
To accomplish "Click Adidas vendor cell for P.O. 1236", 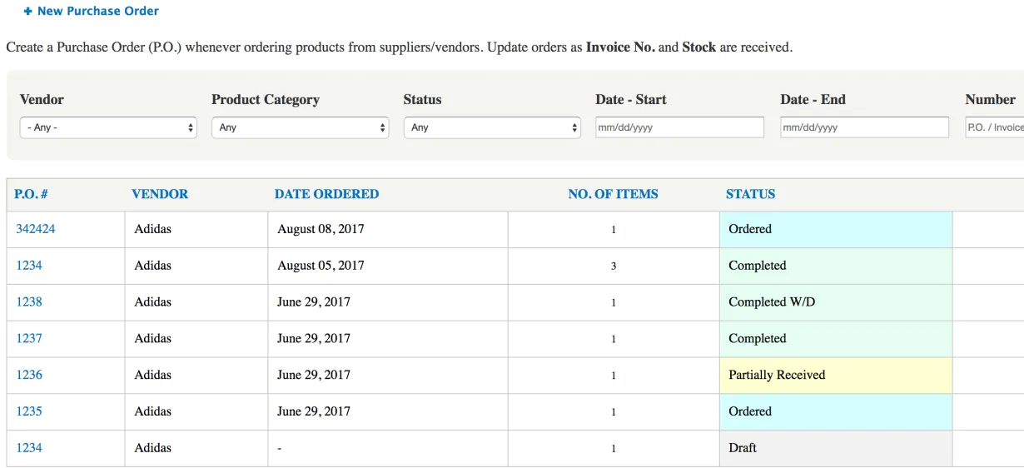I will 196,375.
